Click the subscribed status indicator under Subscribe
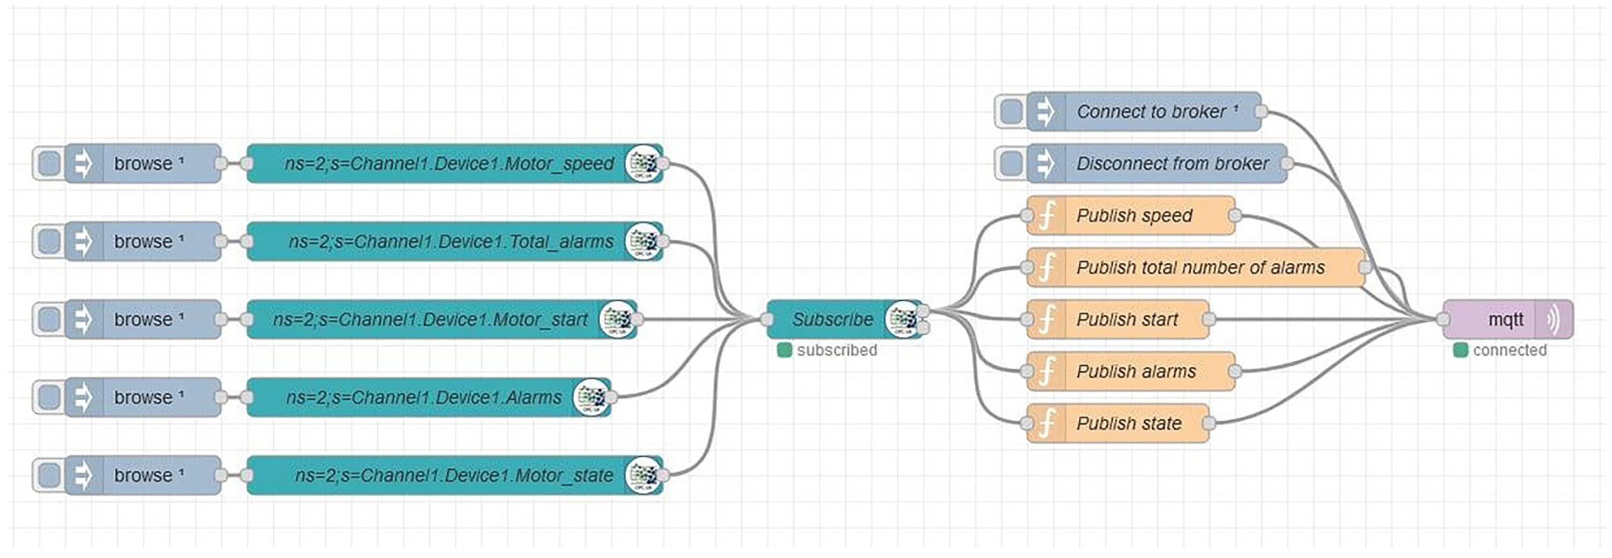 tap(784, 350)
